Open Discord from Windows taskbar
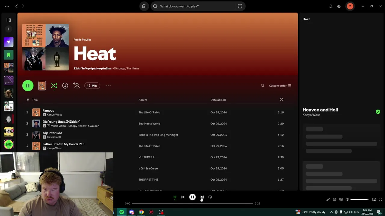The image size is (385, 216). point(131,212)
